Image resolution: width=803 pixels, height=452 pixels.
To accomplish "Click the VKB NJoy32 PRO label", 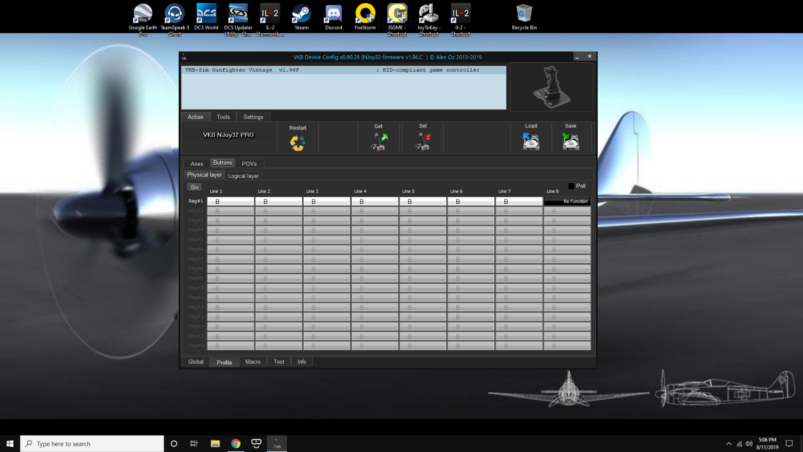I will tap(228, 135).
